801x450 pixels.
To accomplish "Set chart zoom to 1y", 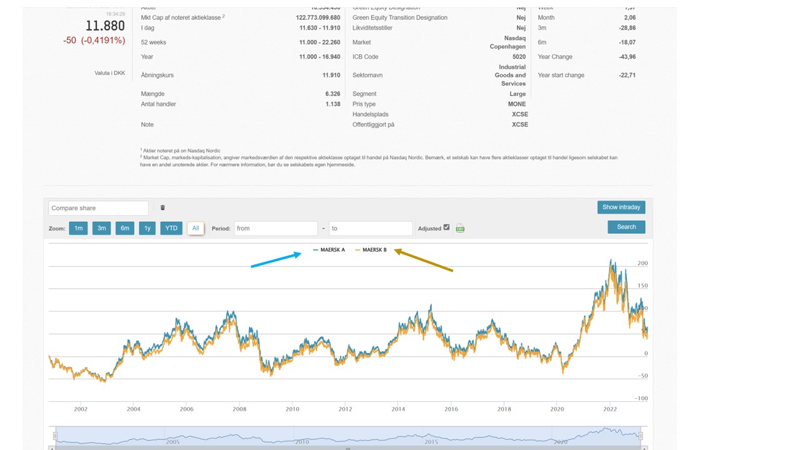I will coord(147,228).
